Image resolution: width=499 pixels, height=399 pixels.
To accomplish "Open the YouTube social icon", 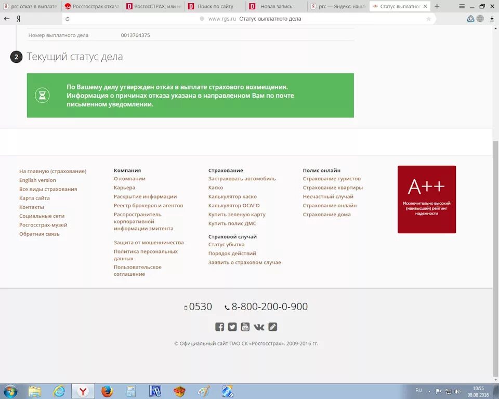I will click(245, 327).
